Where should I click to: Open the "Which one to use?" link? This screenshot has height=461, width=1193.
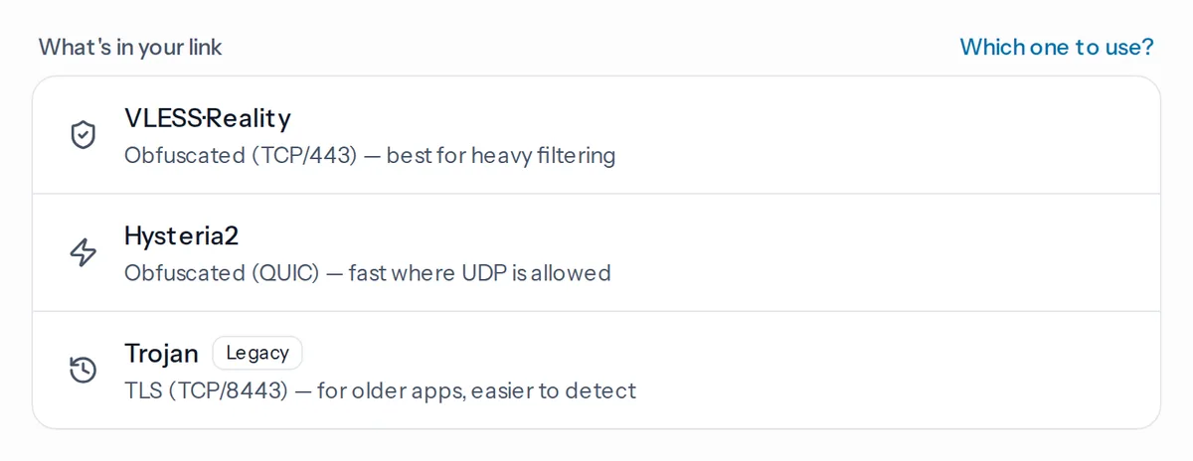(1057, 47)
